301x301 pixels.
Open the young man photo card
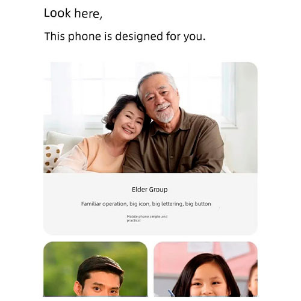(x=96, y=269)
